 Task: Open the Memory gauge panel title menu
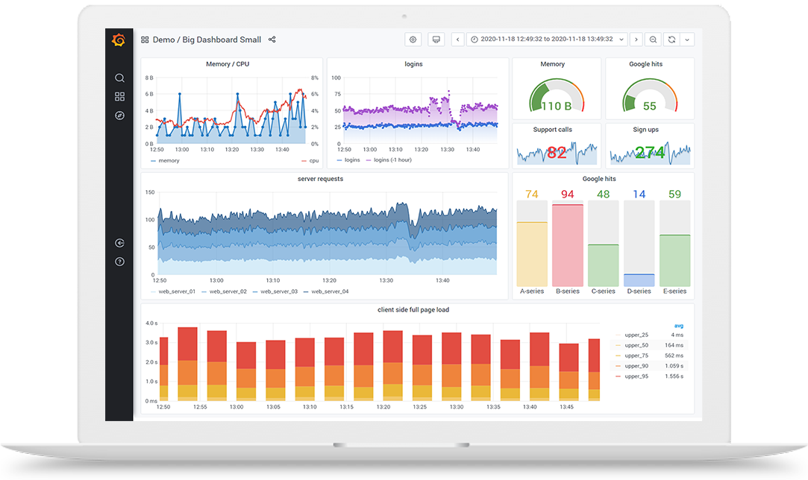pos(552,64)
